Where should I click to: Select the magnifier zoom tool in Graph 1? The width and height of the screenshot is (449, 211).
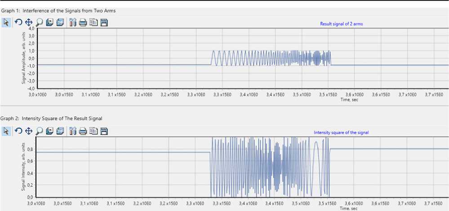pos(39,22)
